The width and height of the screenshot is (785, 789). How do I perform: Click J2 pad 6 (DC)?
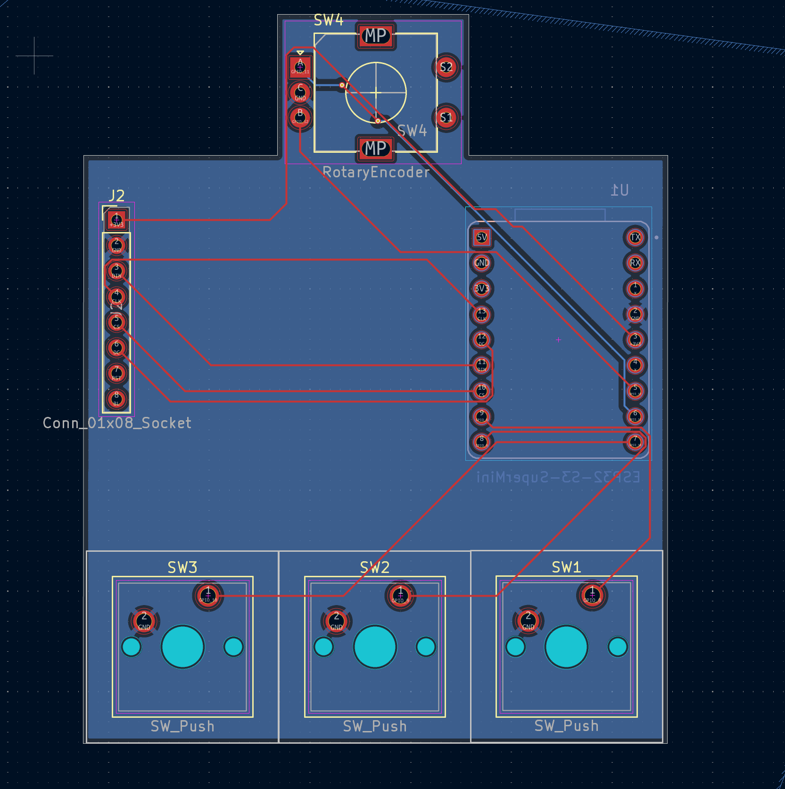(x=116, y=348)
